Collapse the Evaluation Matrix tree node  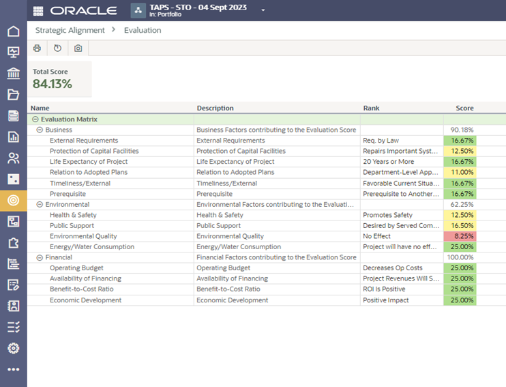click(35, 119)
